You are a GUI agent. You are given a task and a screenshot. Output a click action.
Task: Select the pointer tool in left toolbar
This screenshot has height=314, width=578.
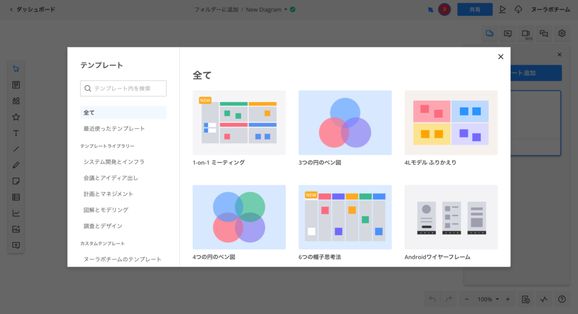point(16,69)
